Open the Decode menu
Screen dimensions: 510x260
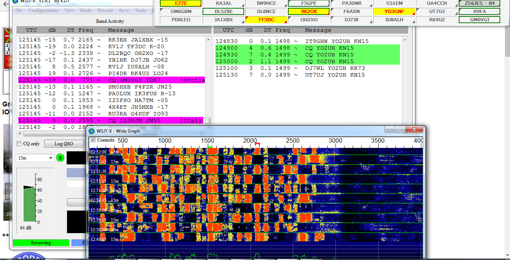pos(105,10)
